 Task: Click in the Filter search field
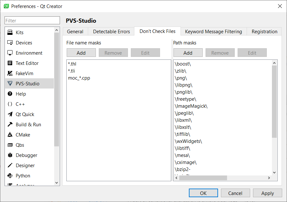coord(32,20)
